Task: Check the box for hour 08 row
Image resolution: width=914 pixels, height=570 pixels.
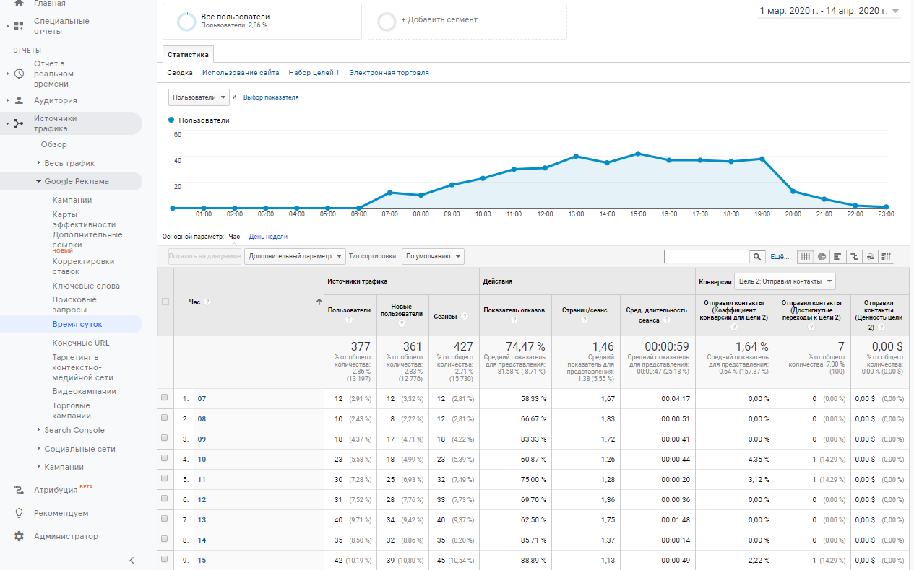Action: click(165, 418)
